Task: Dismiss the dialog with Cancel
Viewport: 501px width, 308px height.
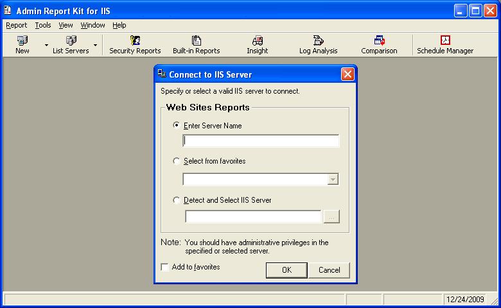Action: coord(329,270)
